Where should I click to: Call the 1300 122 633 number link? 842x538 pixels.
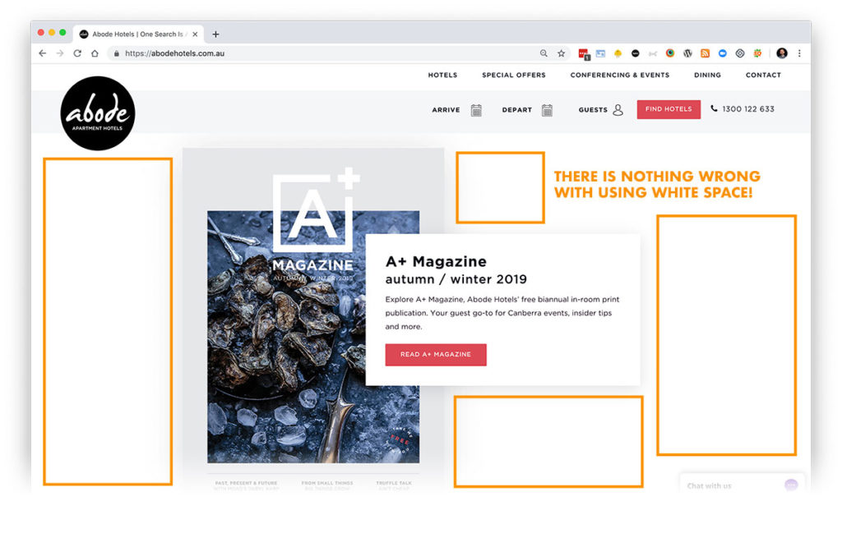[x=748, y=109]
